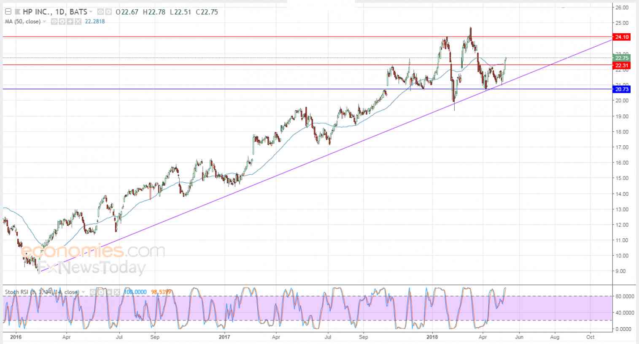This screenshot has height=344, width=639.
Task: Click the 40.0000 Stoch RSI scale label
Action: [x=625, y=312]
